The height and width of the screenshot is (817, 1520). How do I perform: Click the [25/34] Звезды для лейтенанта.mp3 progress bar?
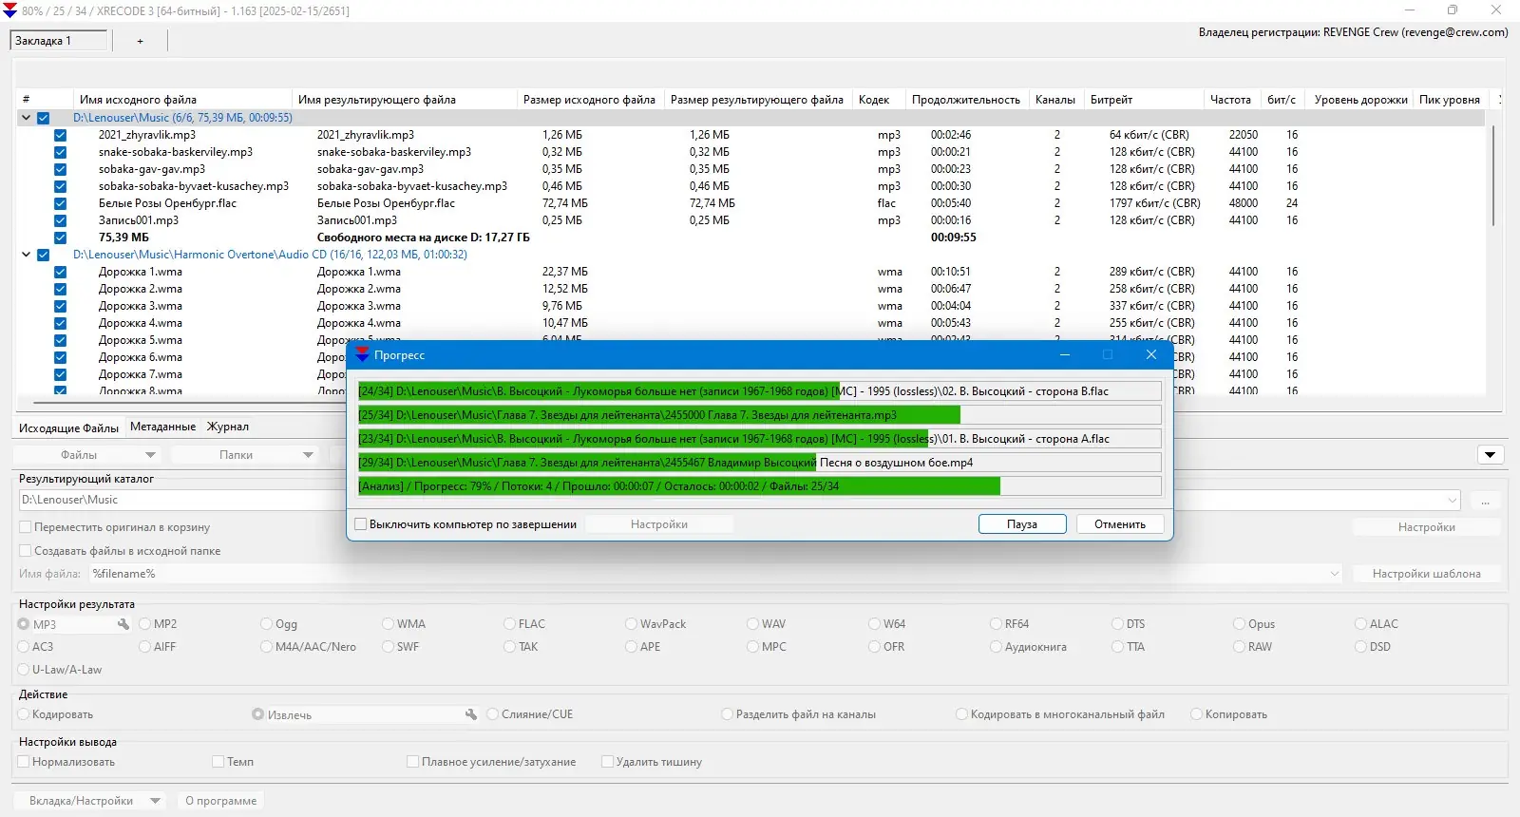click(759, 415)
